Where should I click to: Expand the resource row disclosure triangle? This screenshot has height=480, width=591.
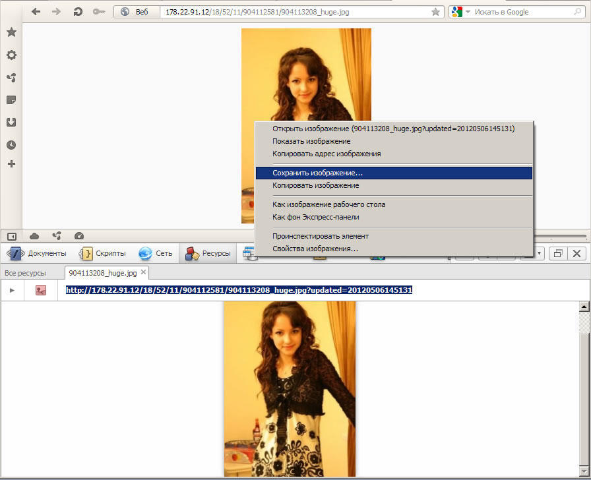coord(11,290)
